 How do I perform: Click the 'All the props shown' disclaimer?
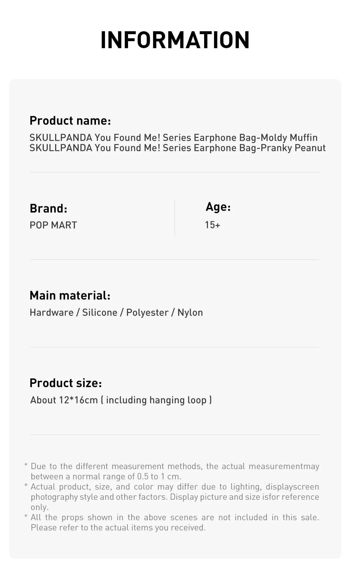pyautogui.click(x=175, y=517)
